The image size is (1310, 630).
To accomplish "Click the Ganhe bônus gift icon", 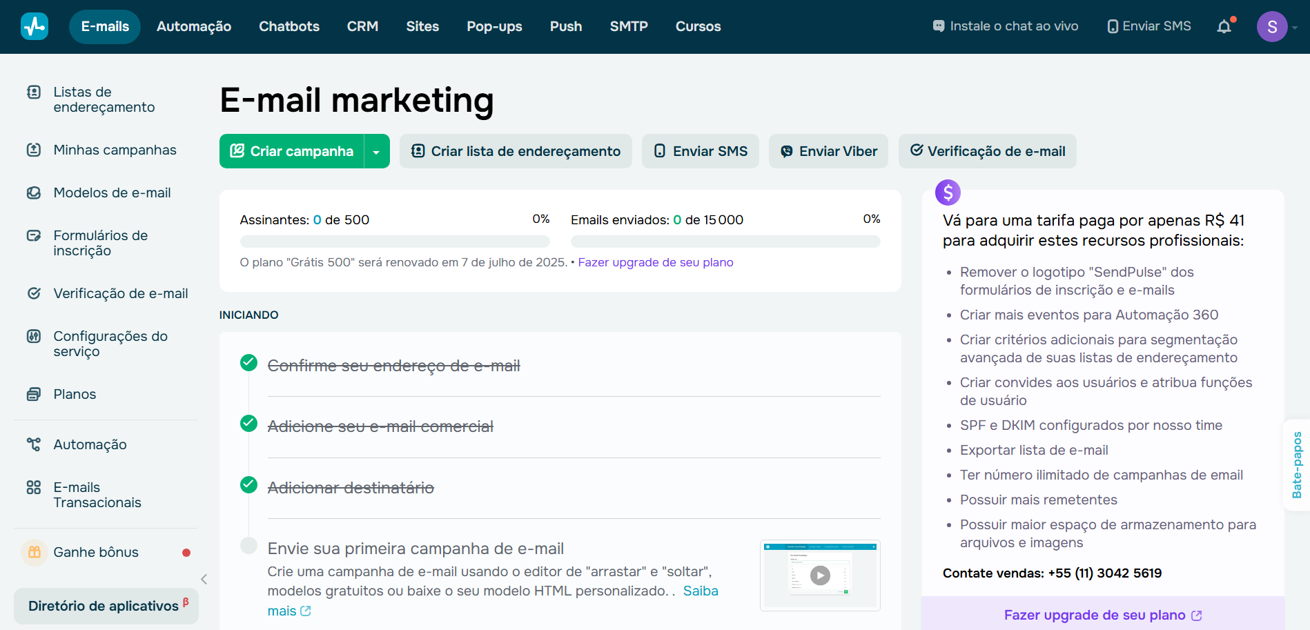I will click(x=34, y=551).
